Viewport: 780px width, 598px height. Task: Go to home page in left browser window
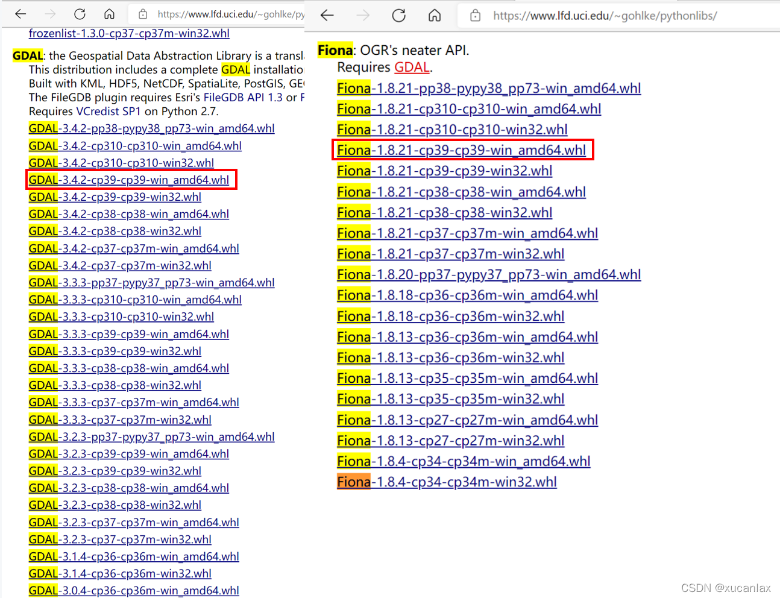(109, 14)
